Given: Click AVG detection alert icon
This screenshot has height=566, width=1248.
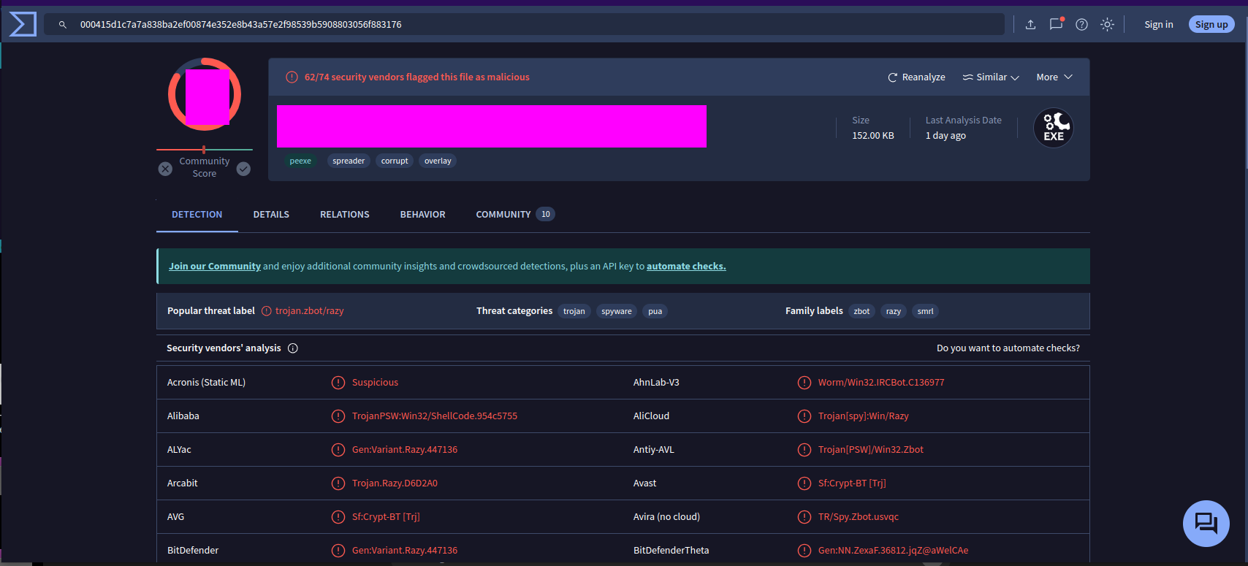Looking at the screenshot, I should pyautogui.click(x=338, y=517).
